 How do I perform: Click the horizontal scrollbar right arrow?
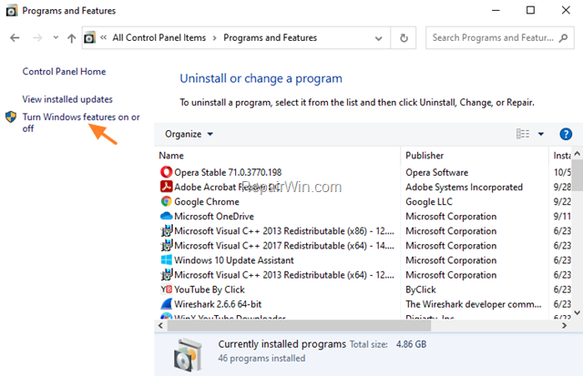565,326
